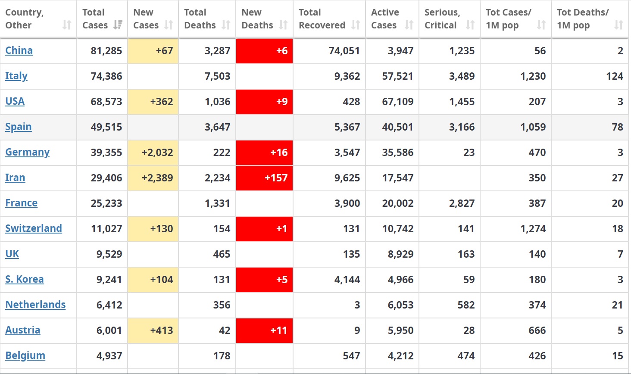
Task: Select USA's active cases value 67,109
Action: point(398,102)
